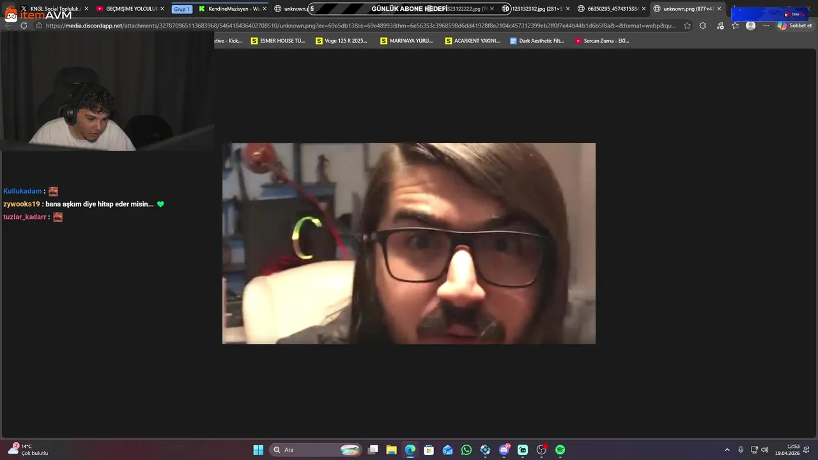The width and height of the screenshot is (818, 460).
Task: Open the MARİNAYA YÜRÜ... bookmark
Action: (x=406, y=40)
